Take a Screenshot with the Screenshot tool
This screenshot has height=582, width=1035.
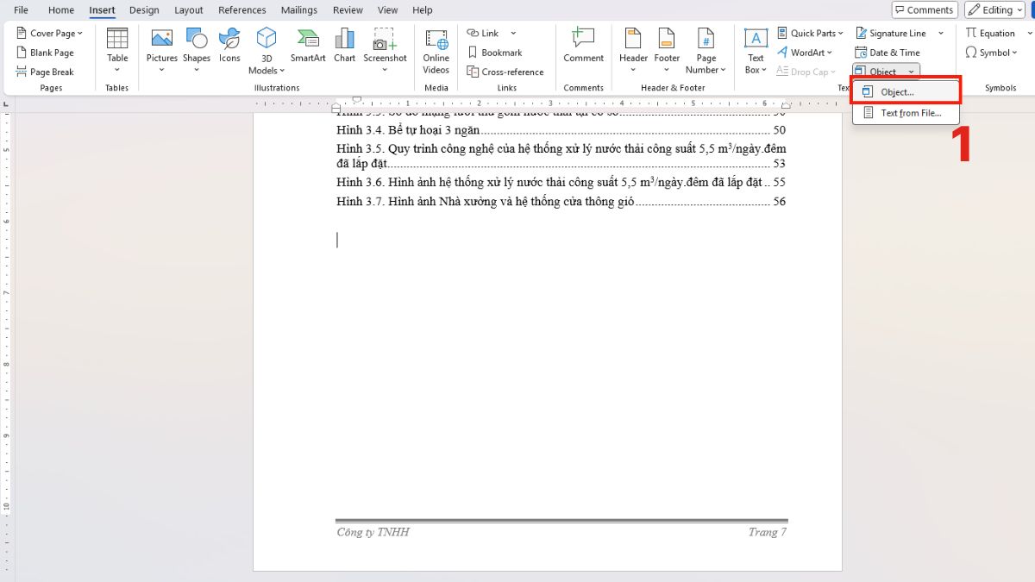pos(385,49)
